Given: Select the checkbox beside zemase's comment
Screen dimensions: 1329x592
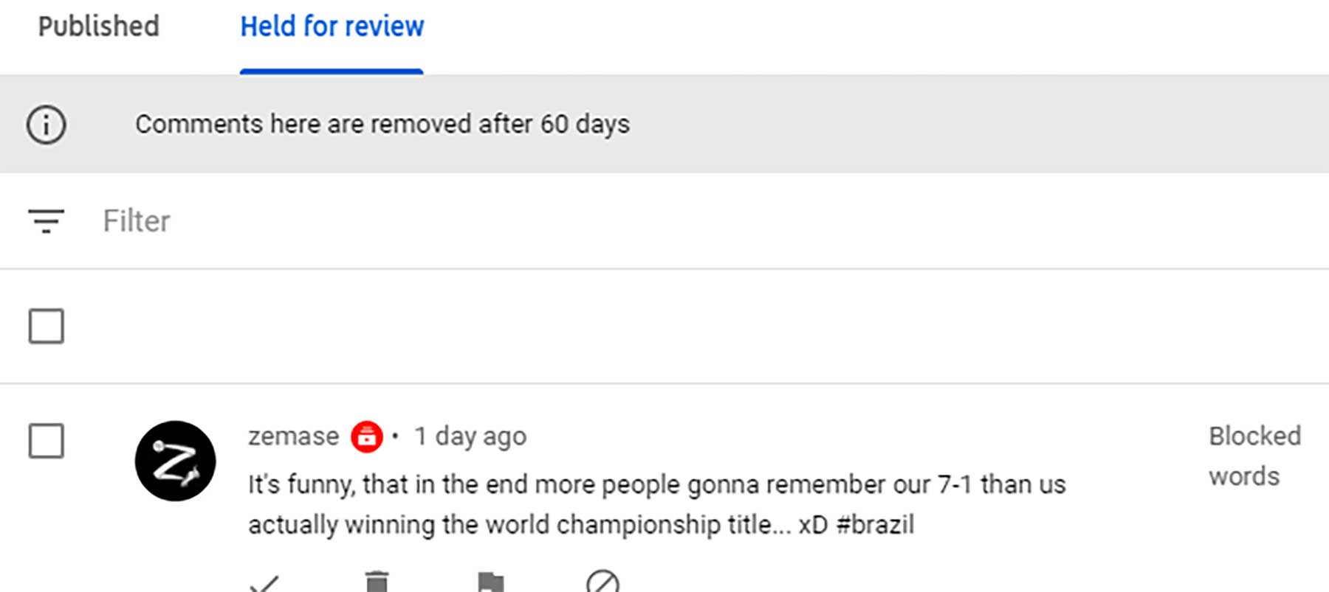Looking at the screenshot, I should (x=47, y=440).
